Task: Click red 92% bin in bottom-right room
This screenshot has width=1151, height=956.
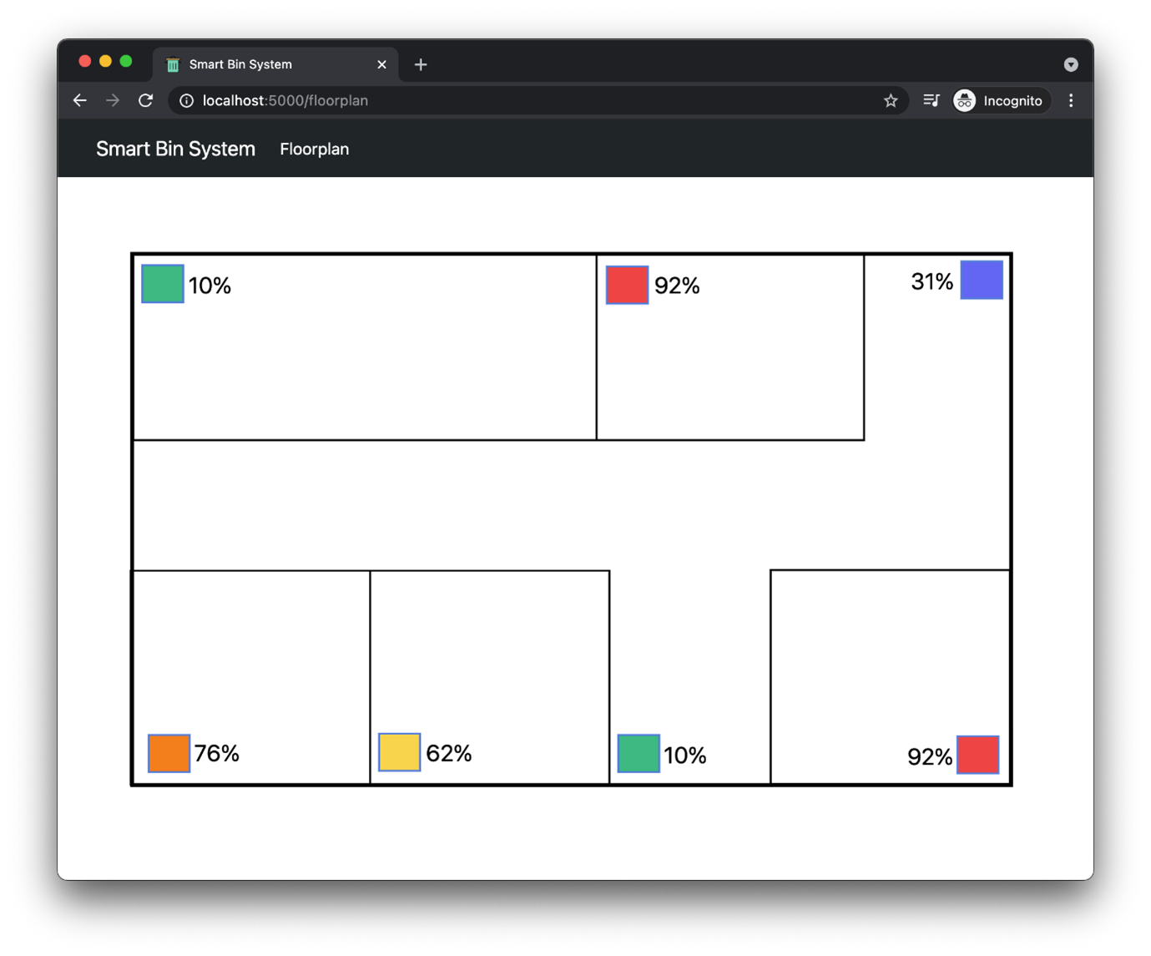Action: point(977,755)
